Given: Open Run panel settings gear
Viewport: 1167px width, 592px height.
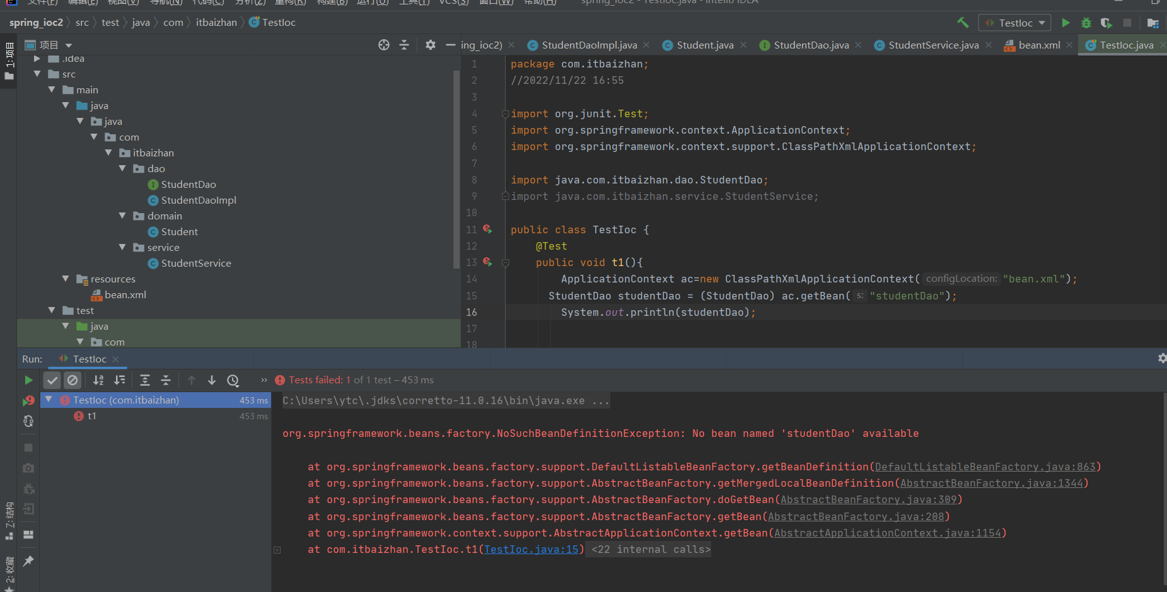Looking at the screenshot, I should click(1162, 358).
